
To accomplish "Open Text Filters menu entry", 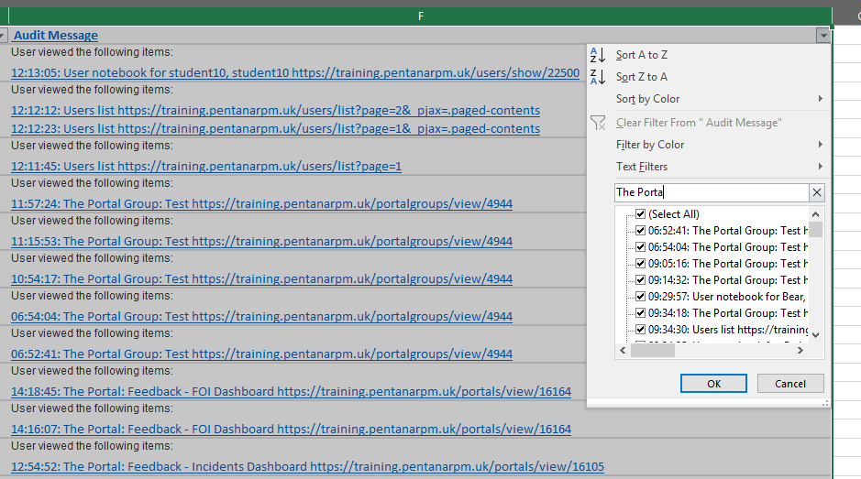I will pyautogui.click(x=641, y=167).
